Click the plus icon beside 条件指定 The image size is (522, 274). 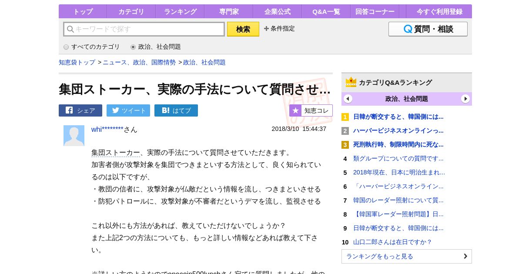(x=266, y=28)
